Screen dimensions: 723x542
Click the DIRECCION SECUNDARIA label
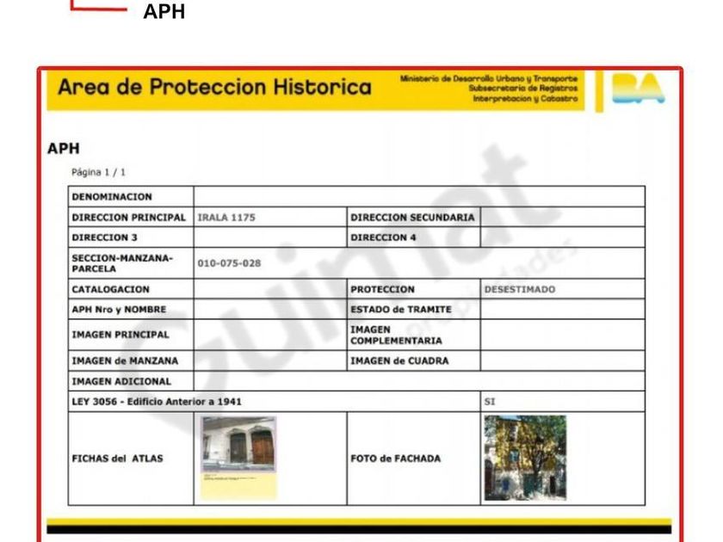coord(412,218)
